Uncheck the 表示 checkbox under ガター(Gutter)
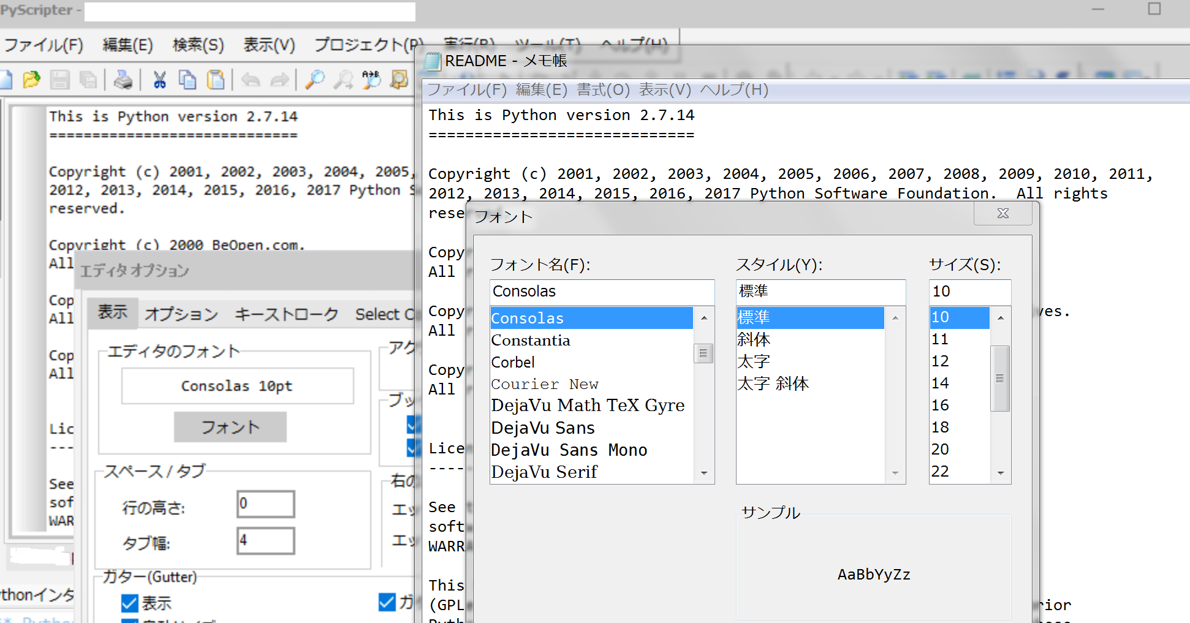Image resolution: width=1190 pixels, height=623 pixels. pyautogui.click(x=129, y=603)
